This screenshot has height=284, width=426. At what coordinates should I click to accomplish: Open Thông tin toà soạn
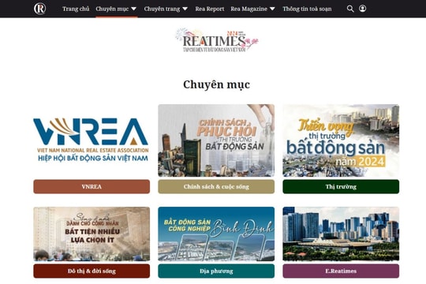pyautogui.click(x=307, y=9)
